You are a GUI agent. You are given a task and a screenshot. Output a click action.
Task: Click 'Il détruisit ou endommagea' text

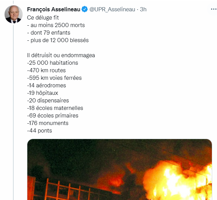click(x=60, y=55)
